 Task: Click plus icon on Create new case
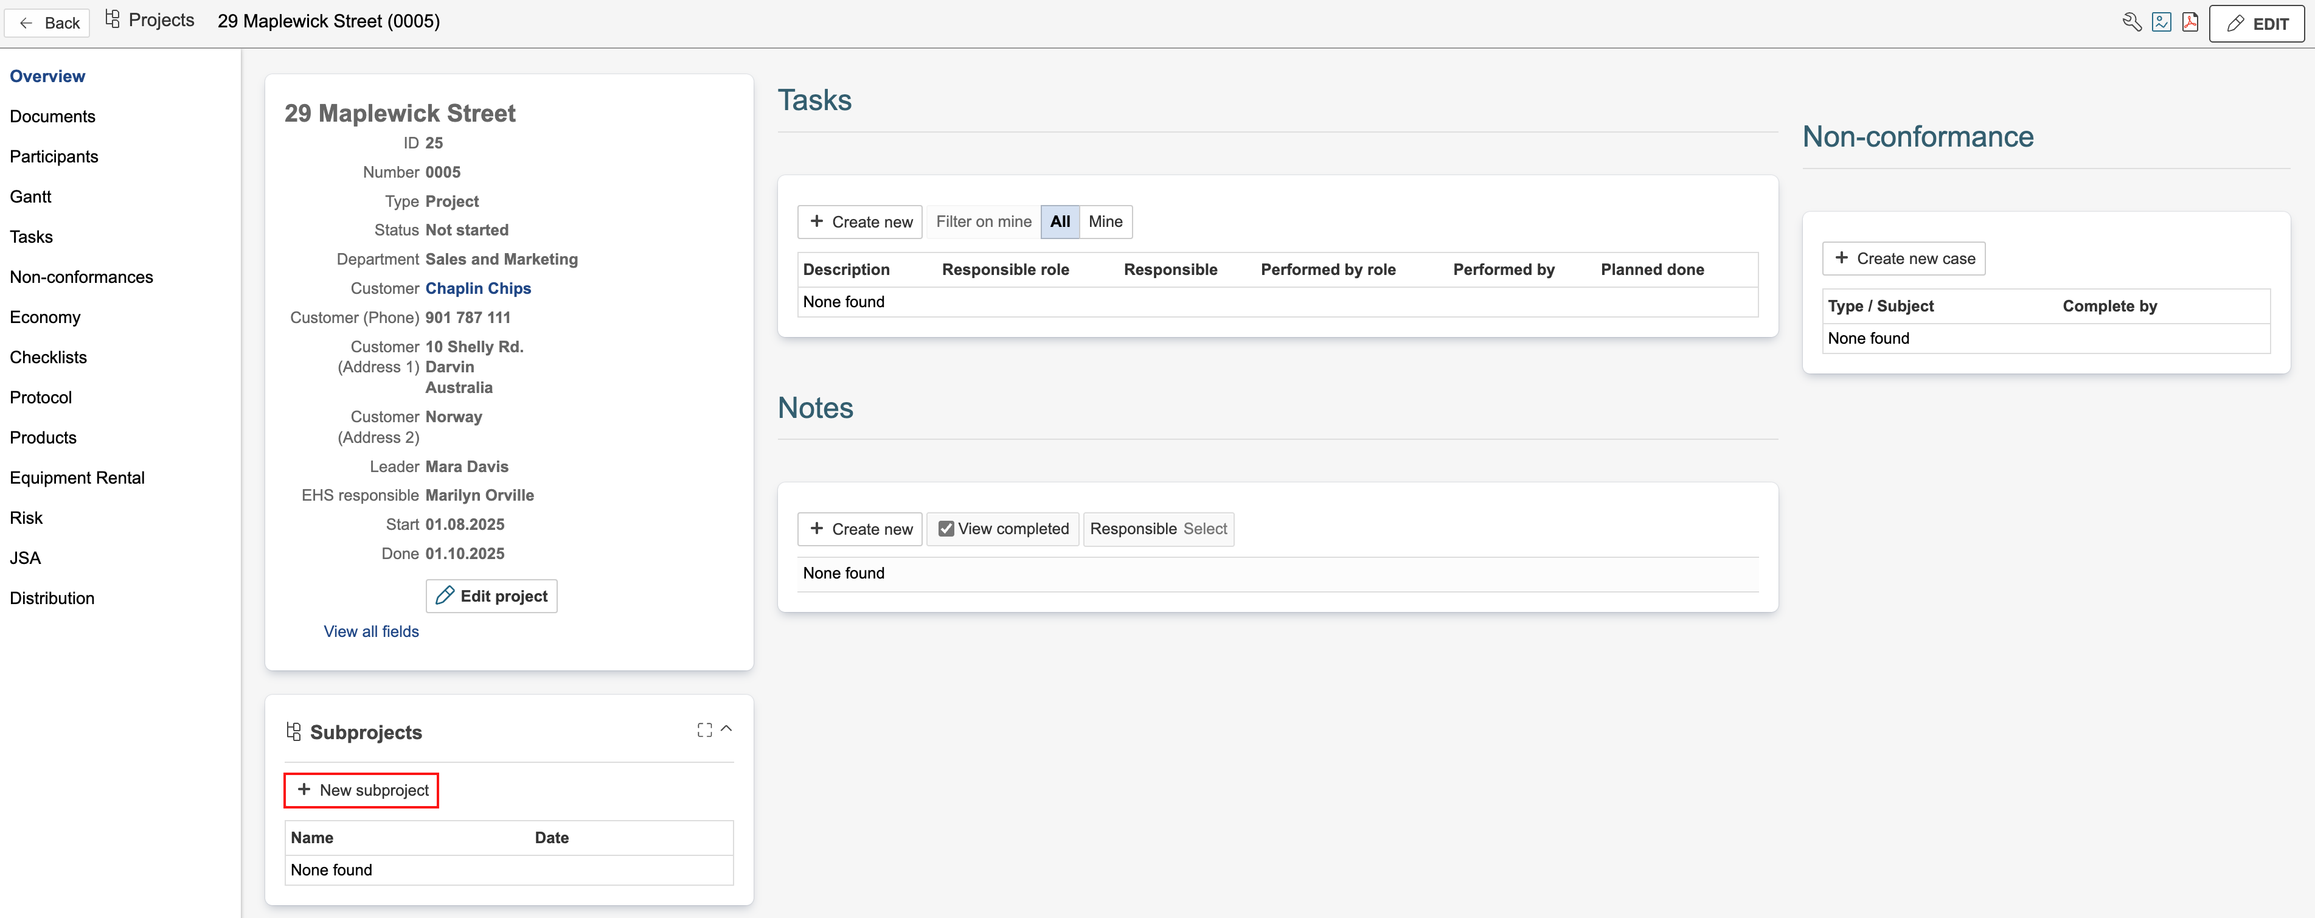pyautogui.click(x=1841, y=258)
